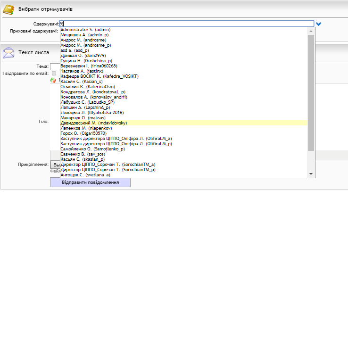Choose Антощук С. (svetlana_a)
Viewport: 348px width, 347px height.
pyautogui.click(x=183, y=175)
